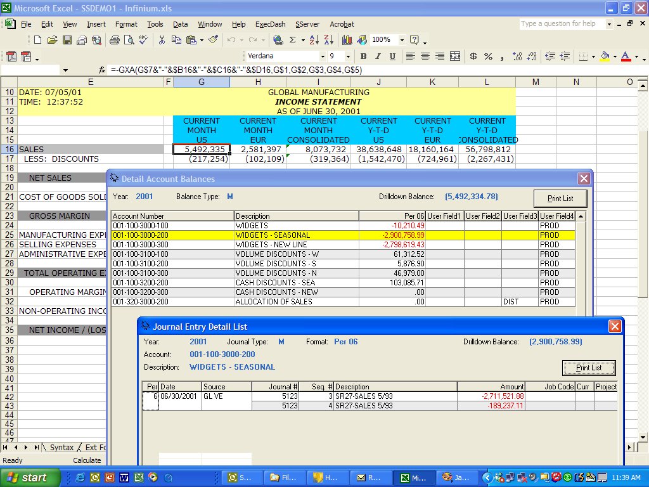Click the Print icon in the standard toolbar
This screenshot has width=649, height=487.
[x=115, y=40]
